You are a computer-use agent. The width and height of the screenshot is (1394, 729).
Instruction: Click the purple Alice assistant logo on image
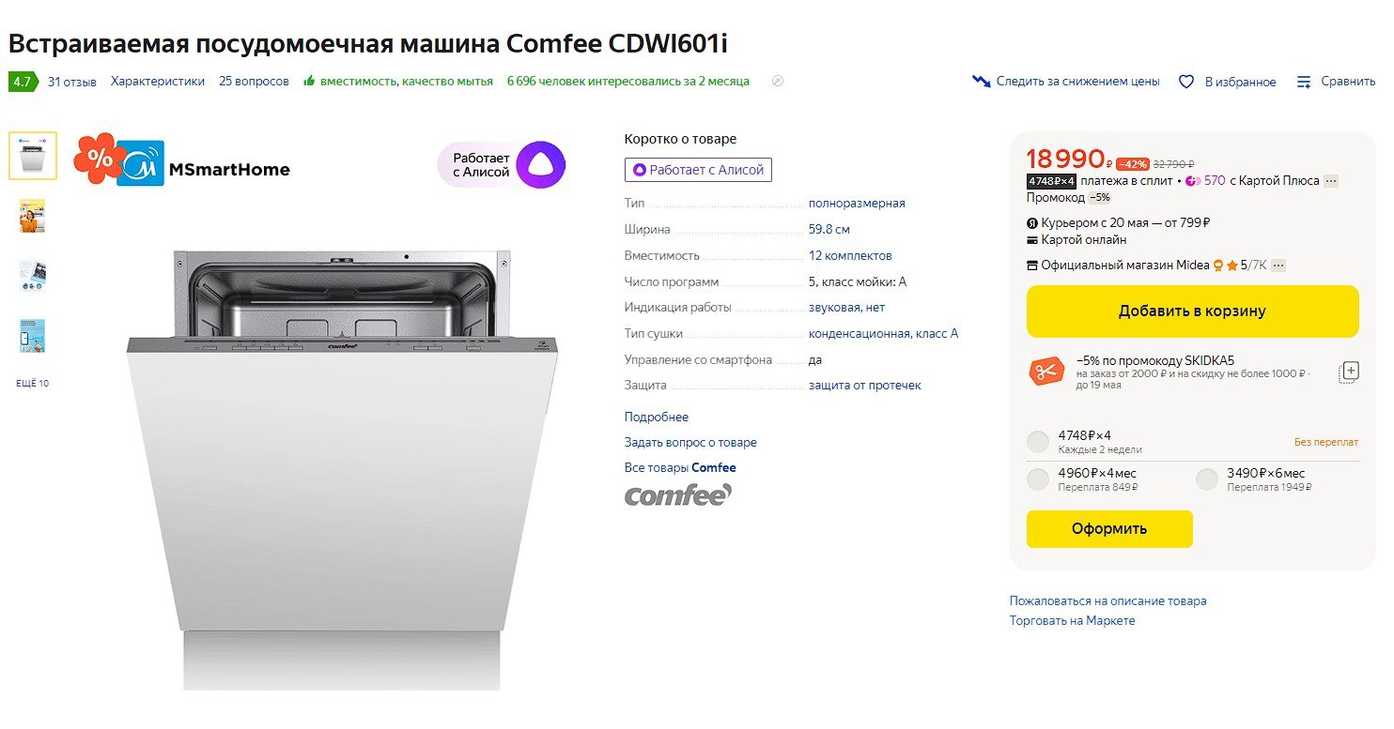(540, 165)
